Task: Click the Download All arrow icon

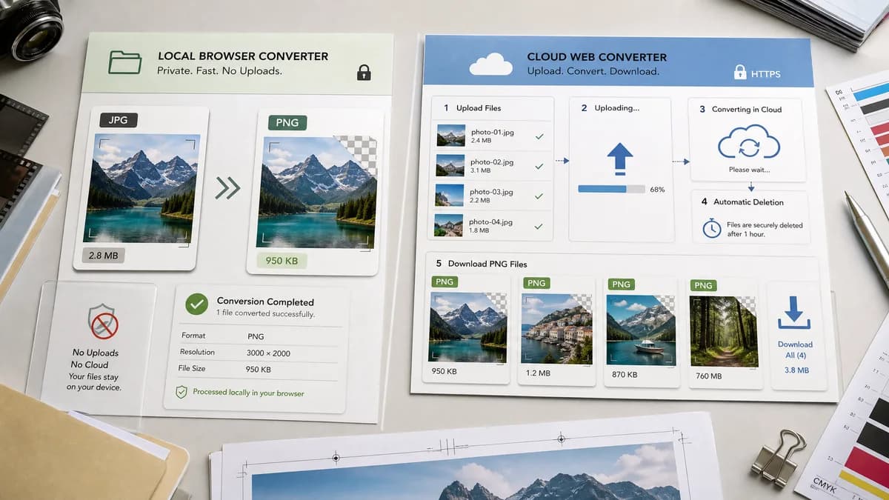Action: point(794,313)
